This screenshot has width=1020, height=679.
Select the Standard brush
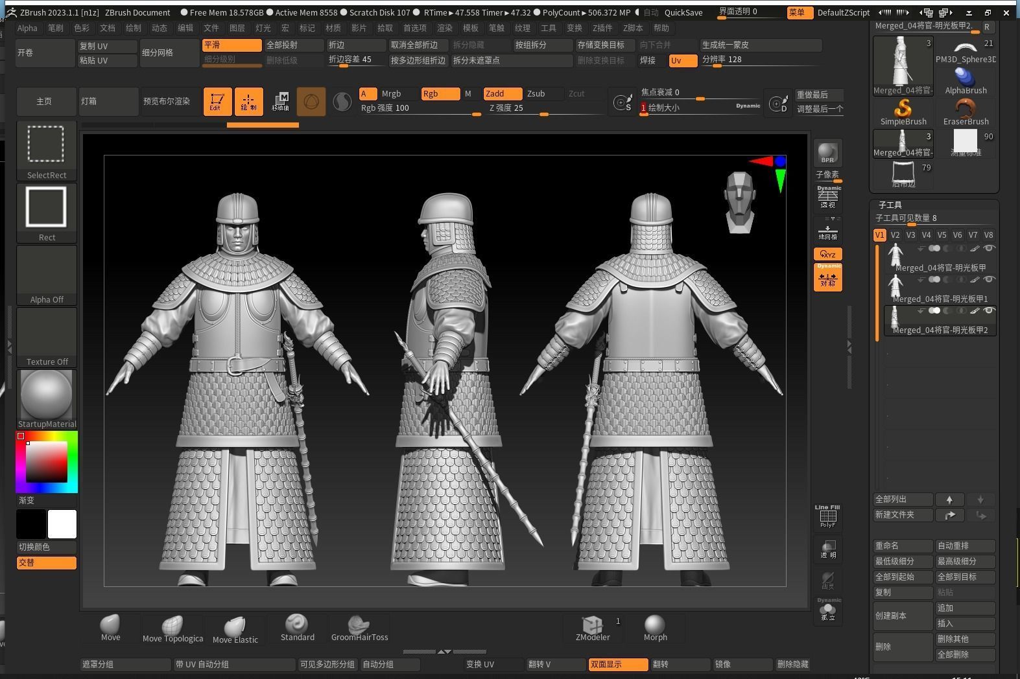tap(297, 628)
